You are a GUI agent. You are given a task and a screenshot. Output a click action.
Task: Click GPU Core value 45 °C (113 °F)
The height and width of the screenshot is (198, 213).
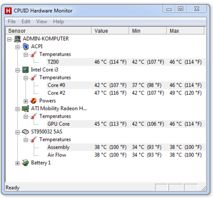click(110, 124)
